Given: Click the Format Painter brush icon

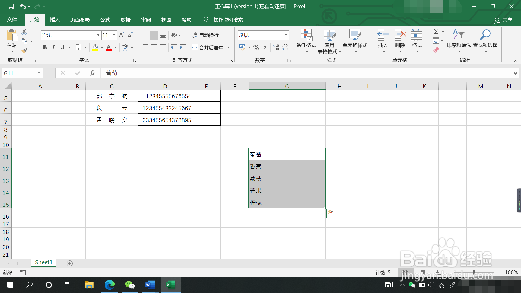Looking at the screenshot, I should pyautogui.click(x=24, y=50).
